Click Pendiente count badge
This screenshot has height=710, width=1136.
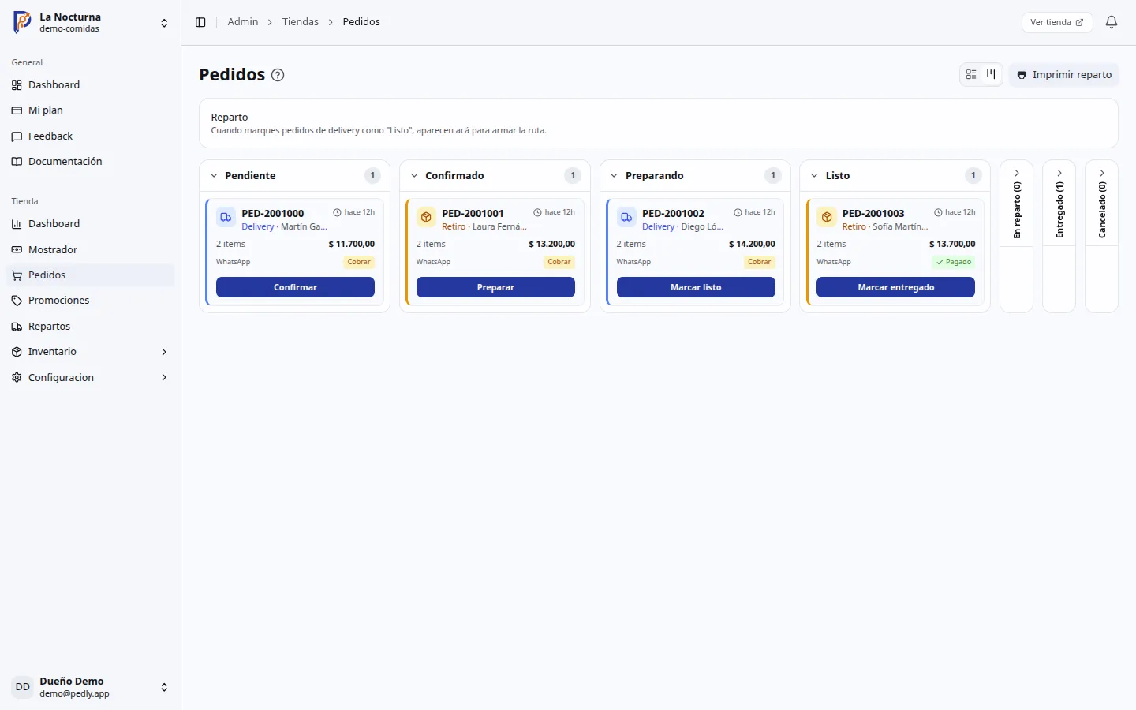click(372, 176)
